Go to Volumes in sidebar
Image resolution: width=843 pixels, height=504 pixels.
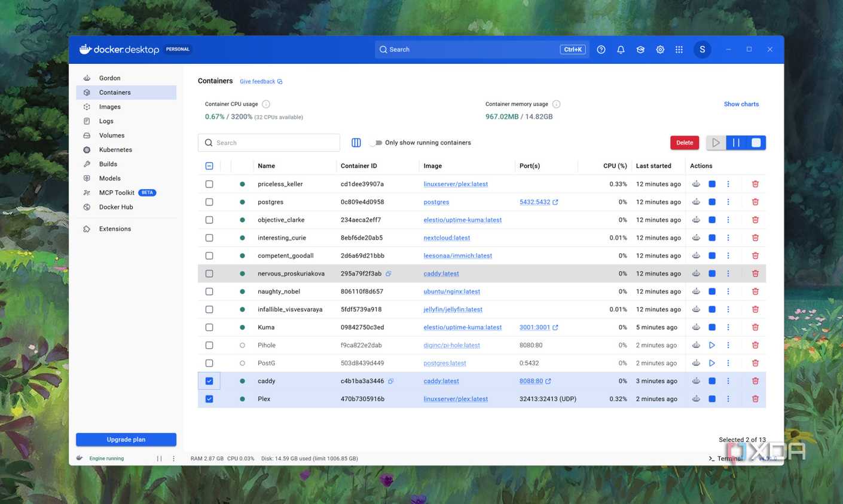(126, 136)
